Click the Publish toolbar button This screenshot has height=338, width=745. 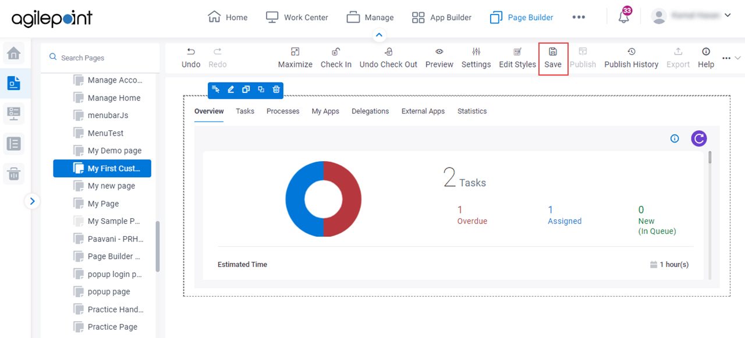pos(583,58)
